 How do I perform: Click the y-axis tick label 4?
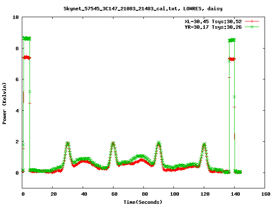(x=17, y=111)
